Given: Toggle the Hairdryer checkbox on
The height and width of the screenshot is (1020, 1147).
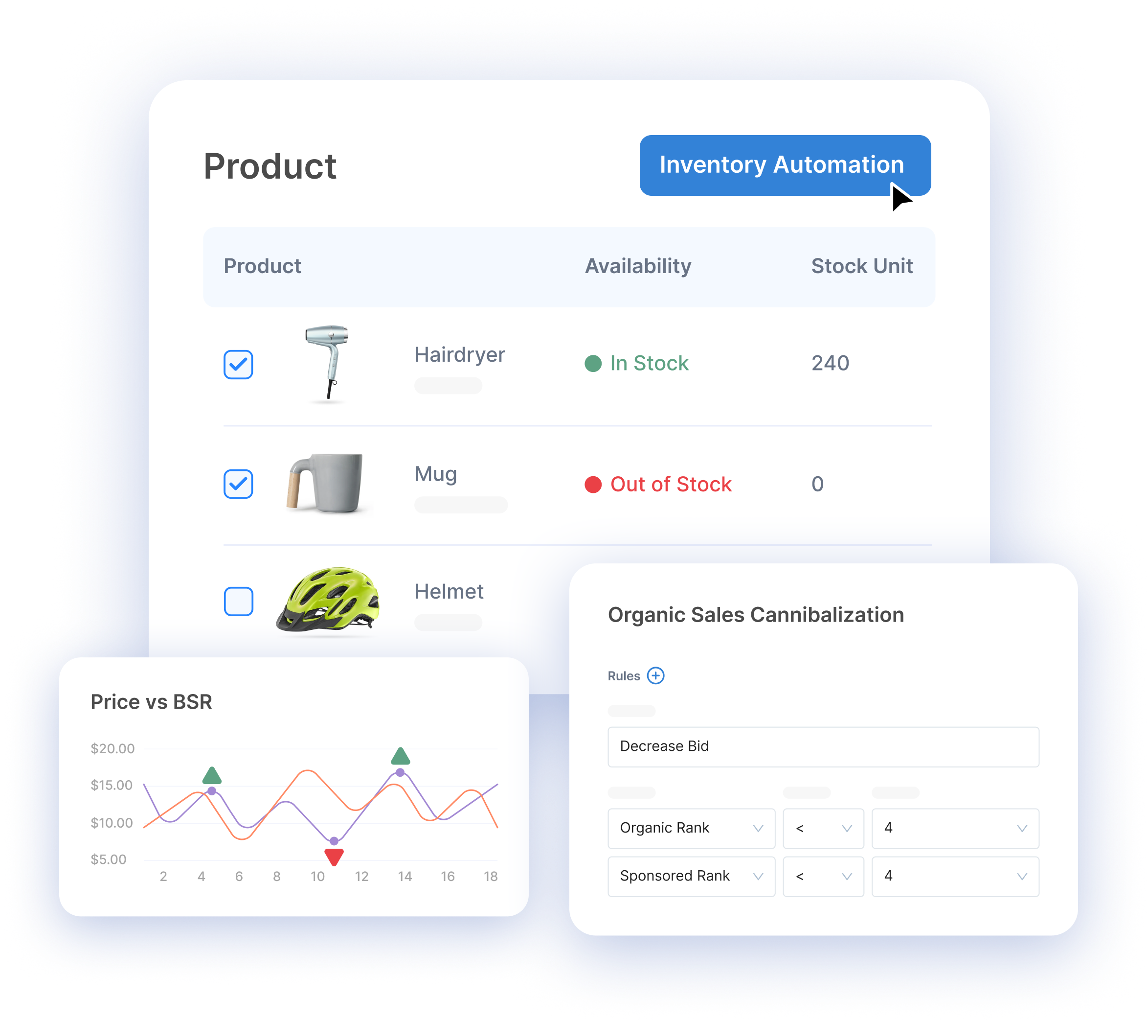Looking at the screenshot, I should tap(238, 364).
